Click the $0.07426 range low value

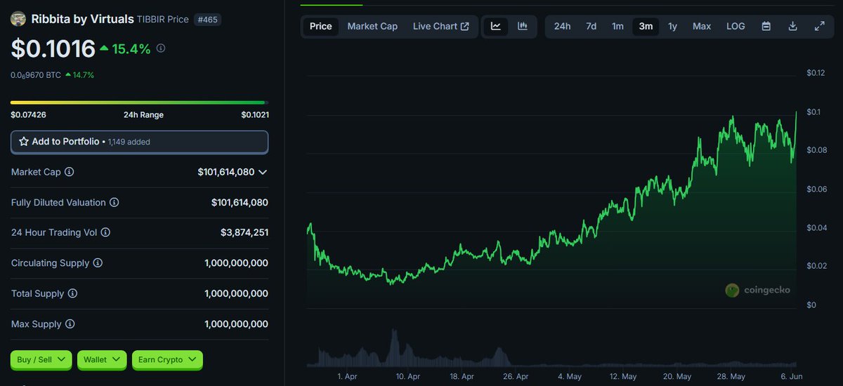[x=28, y=114]
